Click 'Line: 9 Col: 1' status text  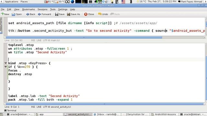[12, 107]
